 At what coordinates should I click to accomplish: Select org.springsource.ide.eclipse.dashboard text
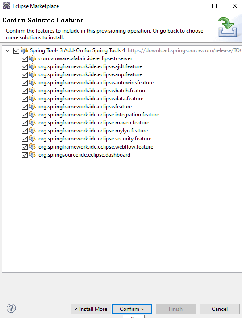point(84,155)
